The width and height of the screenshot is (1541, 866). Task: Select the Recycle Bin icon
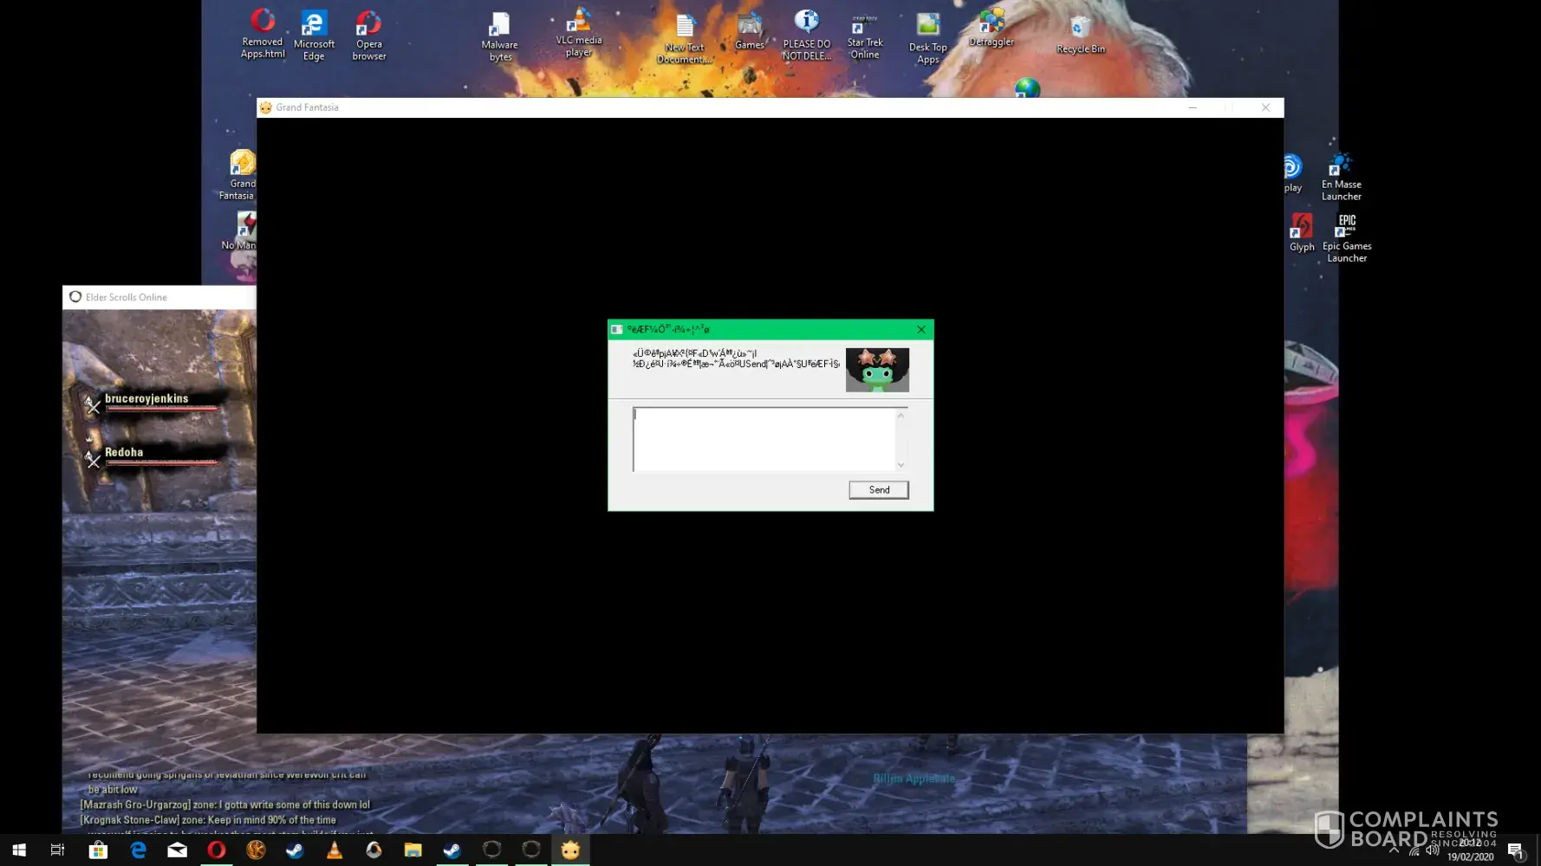pos(1081,36)
